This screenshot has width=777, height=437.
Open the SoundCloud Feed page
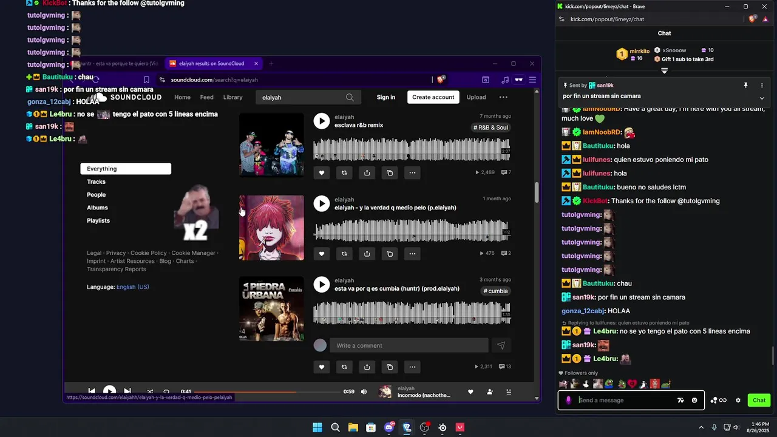pyautogui.click(x=207, y=97)
